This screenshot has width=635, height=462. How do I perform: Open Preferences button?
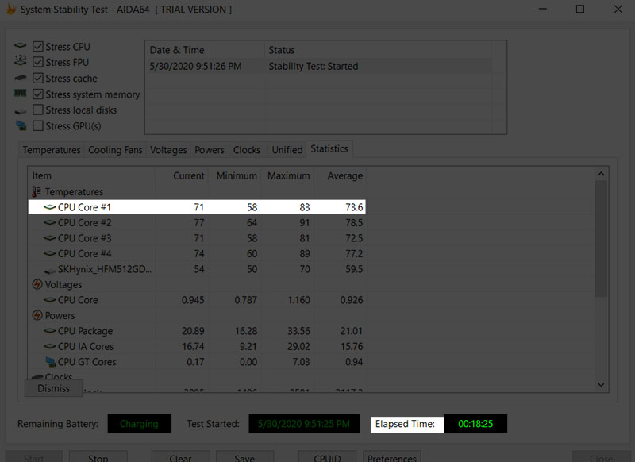pyautogui.click(x=391, y=456)
